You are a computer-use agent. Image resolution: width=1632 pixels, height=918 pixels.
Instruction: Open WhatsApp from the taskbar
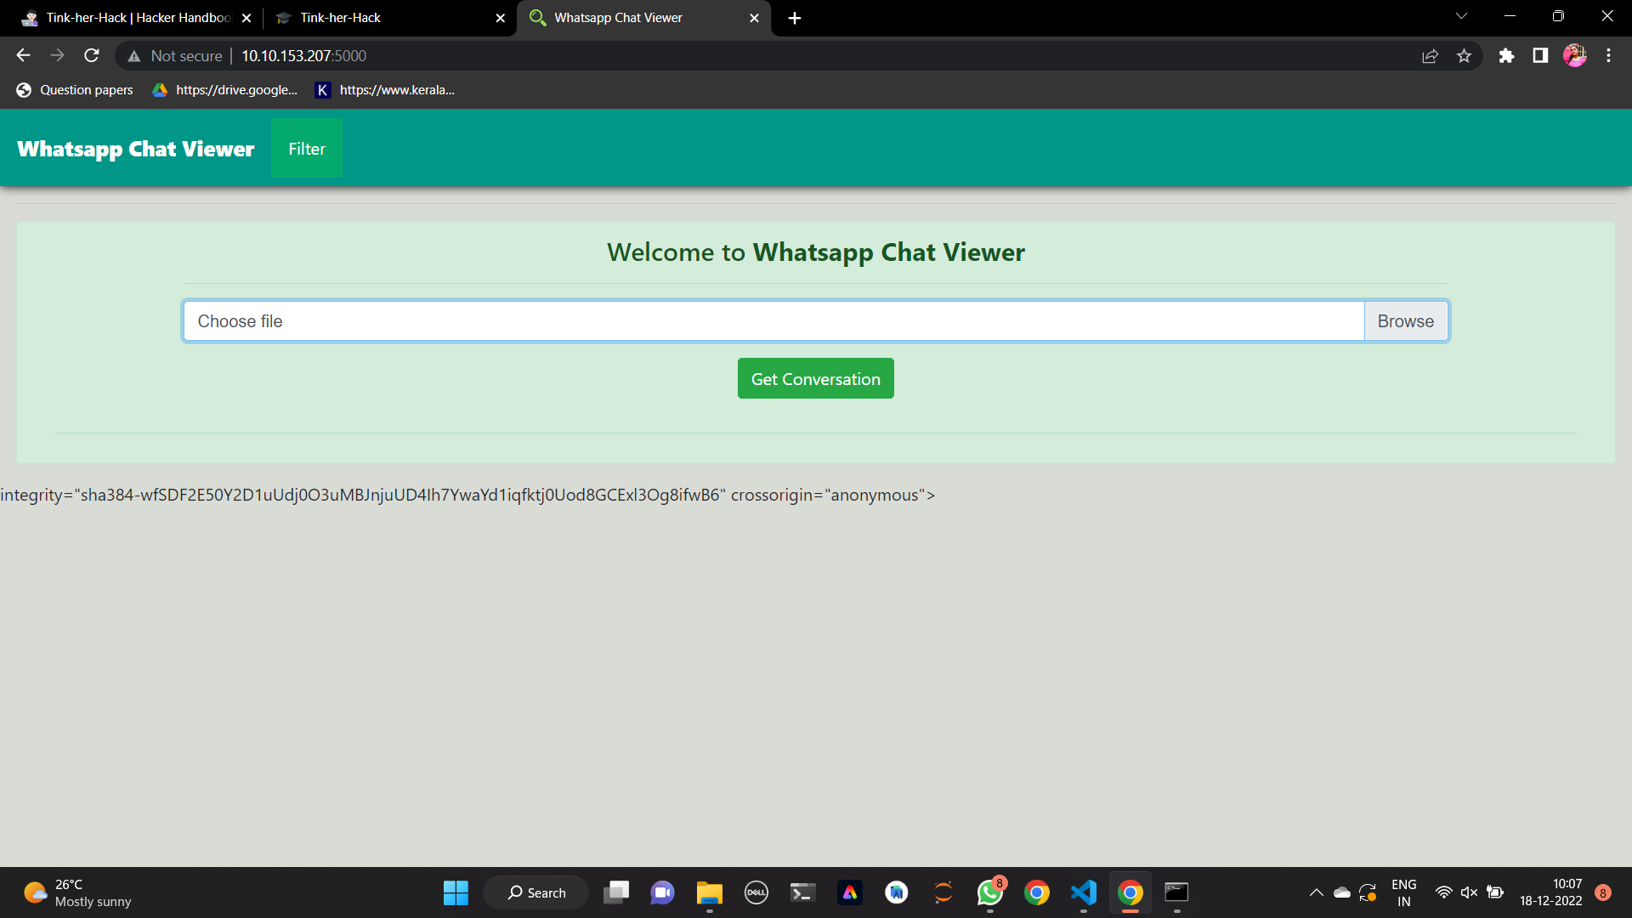(x=989, y=892)
